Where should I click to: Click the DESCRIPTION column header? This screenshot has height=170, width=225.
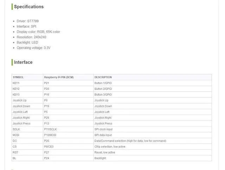[153, 77]
